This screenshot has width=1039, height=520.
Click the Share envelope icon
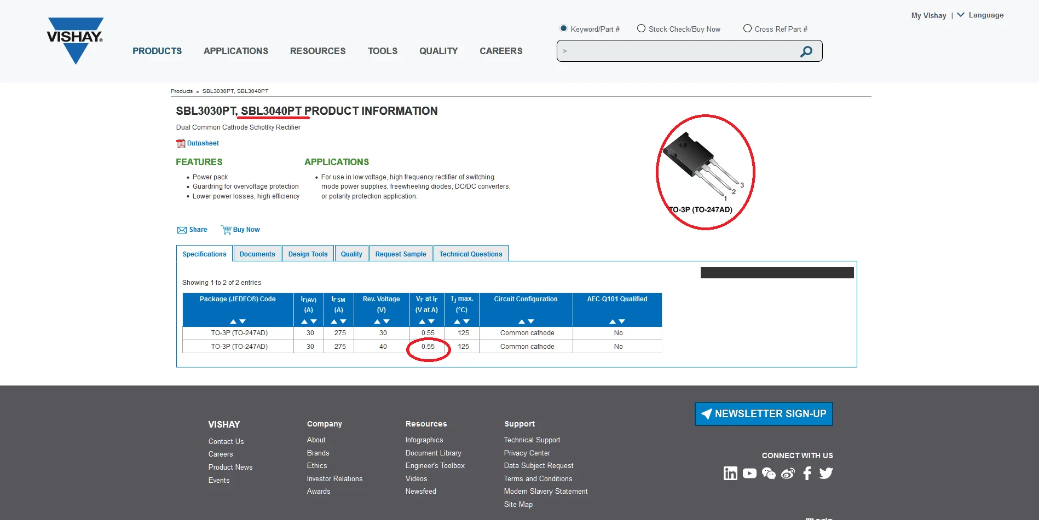pyautogui.click(x=182, y=230)
